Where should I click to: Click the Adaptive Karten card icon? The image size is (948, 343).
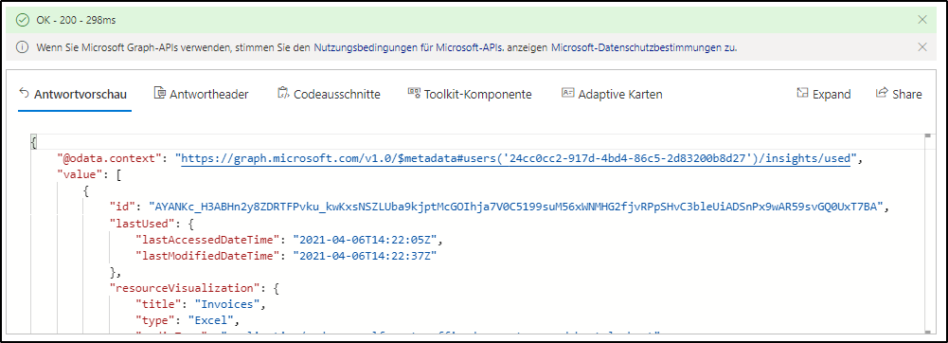pos(567,93)
